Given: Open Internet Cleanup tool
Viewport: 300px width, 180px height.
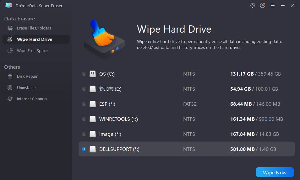Looking at the screenshot, I should (36, 99).
